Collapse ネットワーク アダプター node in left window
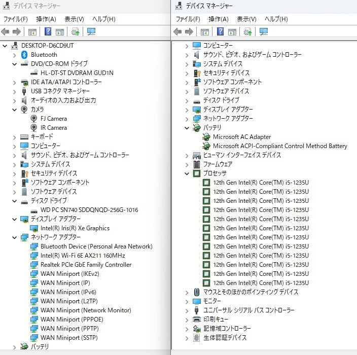The width and height of the screenshot is (357, 355). pyautogui.click(x=14, y=237)
